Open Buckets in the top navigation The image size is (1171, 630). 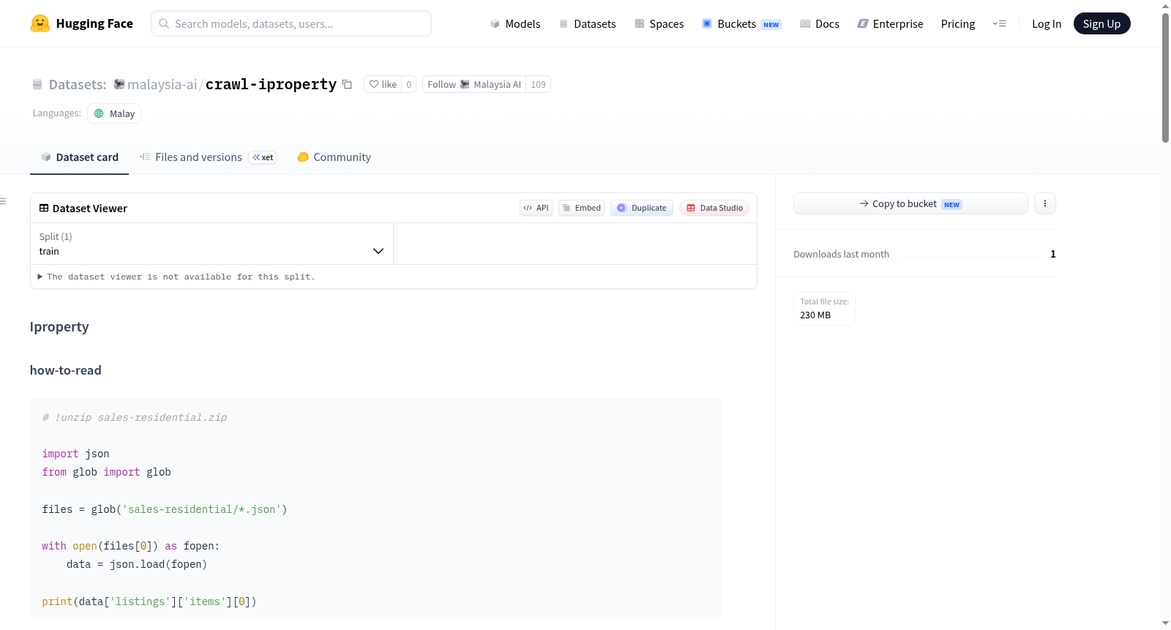click(x=741, y=23)
